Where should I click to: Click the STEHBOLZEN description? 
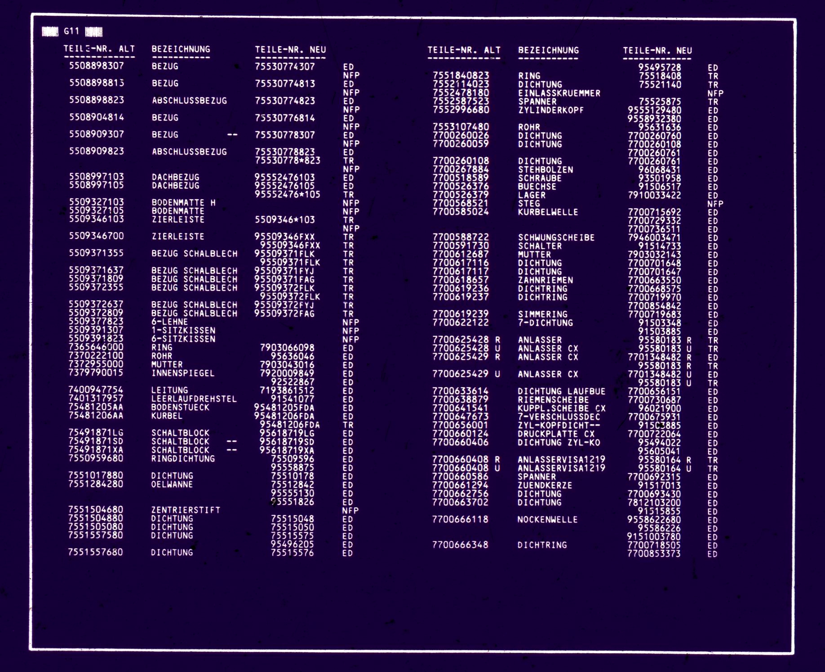click(546, 170)
